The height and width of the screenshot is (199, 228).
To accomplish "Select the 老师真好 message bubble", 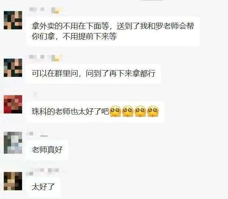I will click(x=47, y=150).
